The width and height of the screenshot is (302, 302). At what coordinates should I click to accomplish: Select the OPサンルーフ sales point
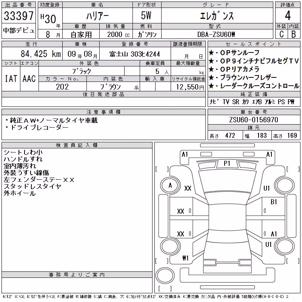(x=234, y=52)
